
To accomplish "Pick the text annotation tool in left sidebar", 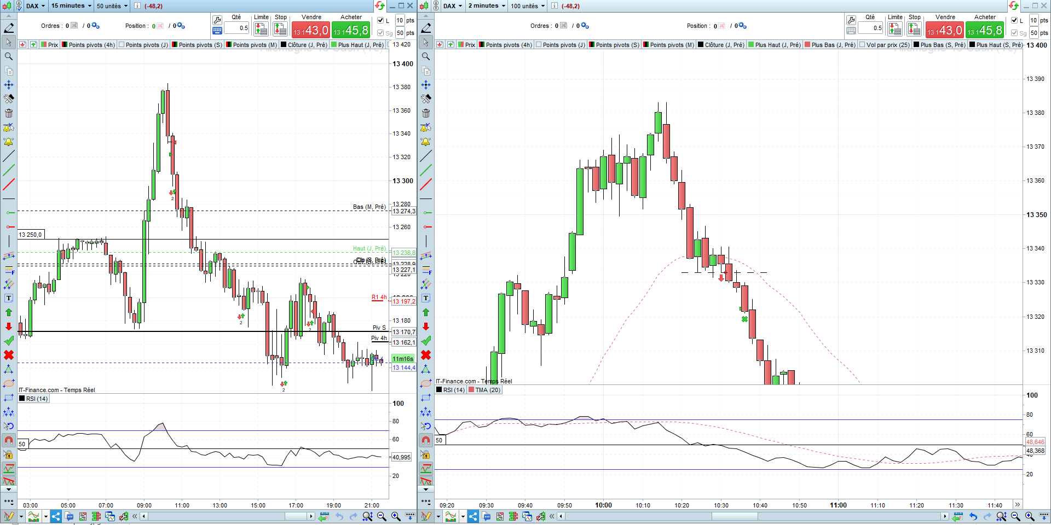I will click(x=9, y=298).
